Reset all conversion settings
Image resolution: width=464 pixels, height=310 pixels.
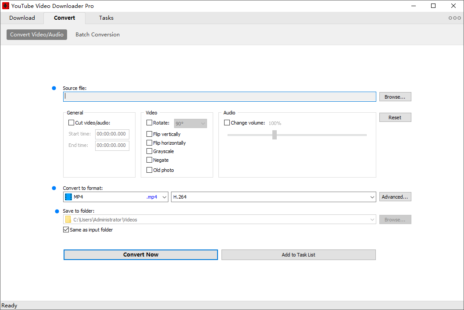394,117
